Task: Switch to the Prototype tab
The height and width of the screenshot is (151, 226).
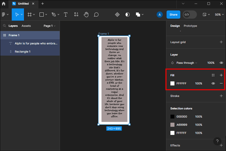Action: tap(190, 26)
